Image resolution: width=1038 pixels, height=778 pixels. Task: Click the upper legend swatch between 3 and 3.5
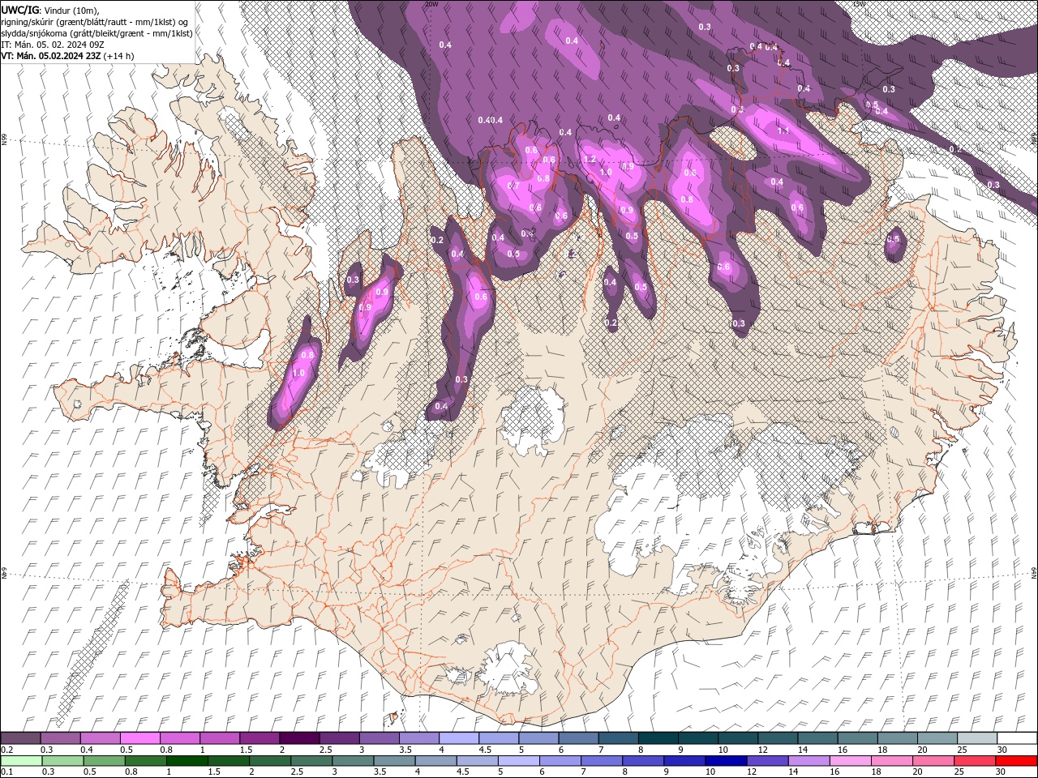[379, 738]
